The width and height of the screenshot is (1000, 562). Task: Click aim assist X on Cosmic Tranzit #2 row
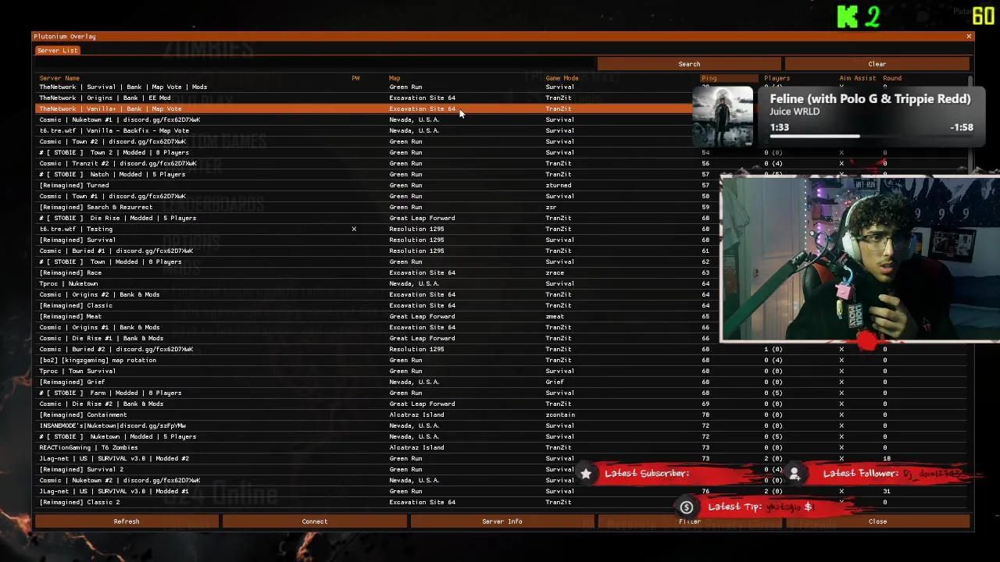click(x=841, y=163)
